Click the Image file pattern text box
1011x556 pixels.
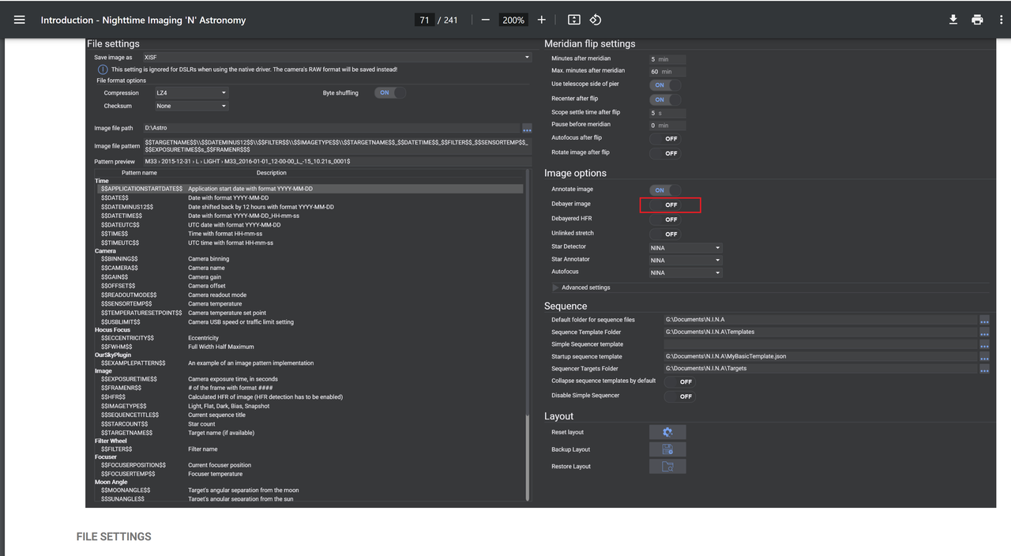coord(337,145)
